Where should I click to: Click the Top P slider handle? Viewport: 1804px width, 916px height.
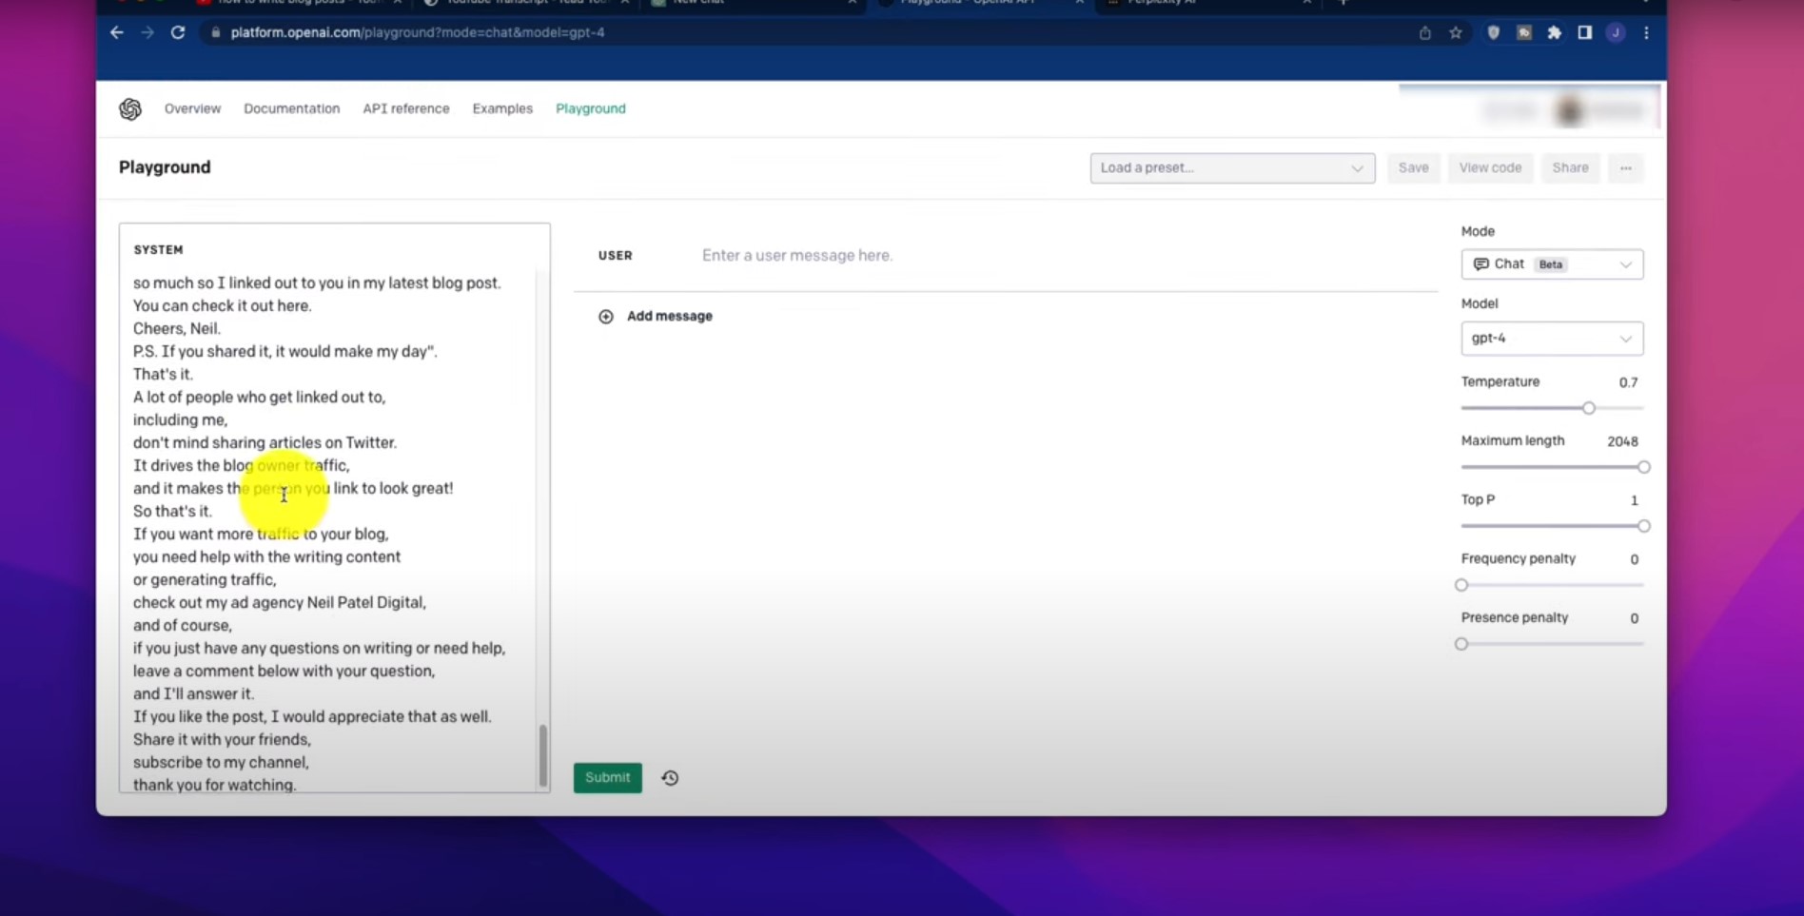[x=1643, y=526]
